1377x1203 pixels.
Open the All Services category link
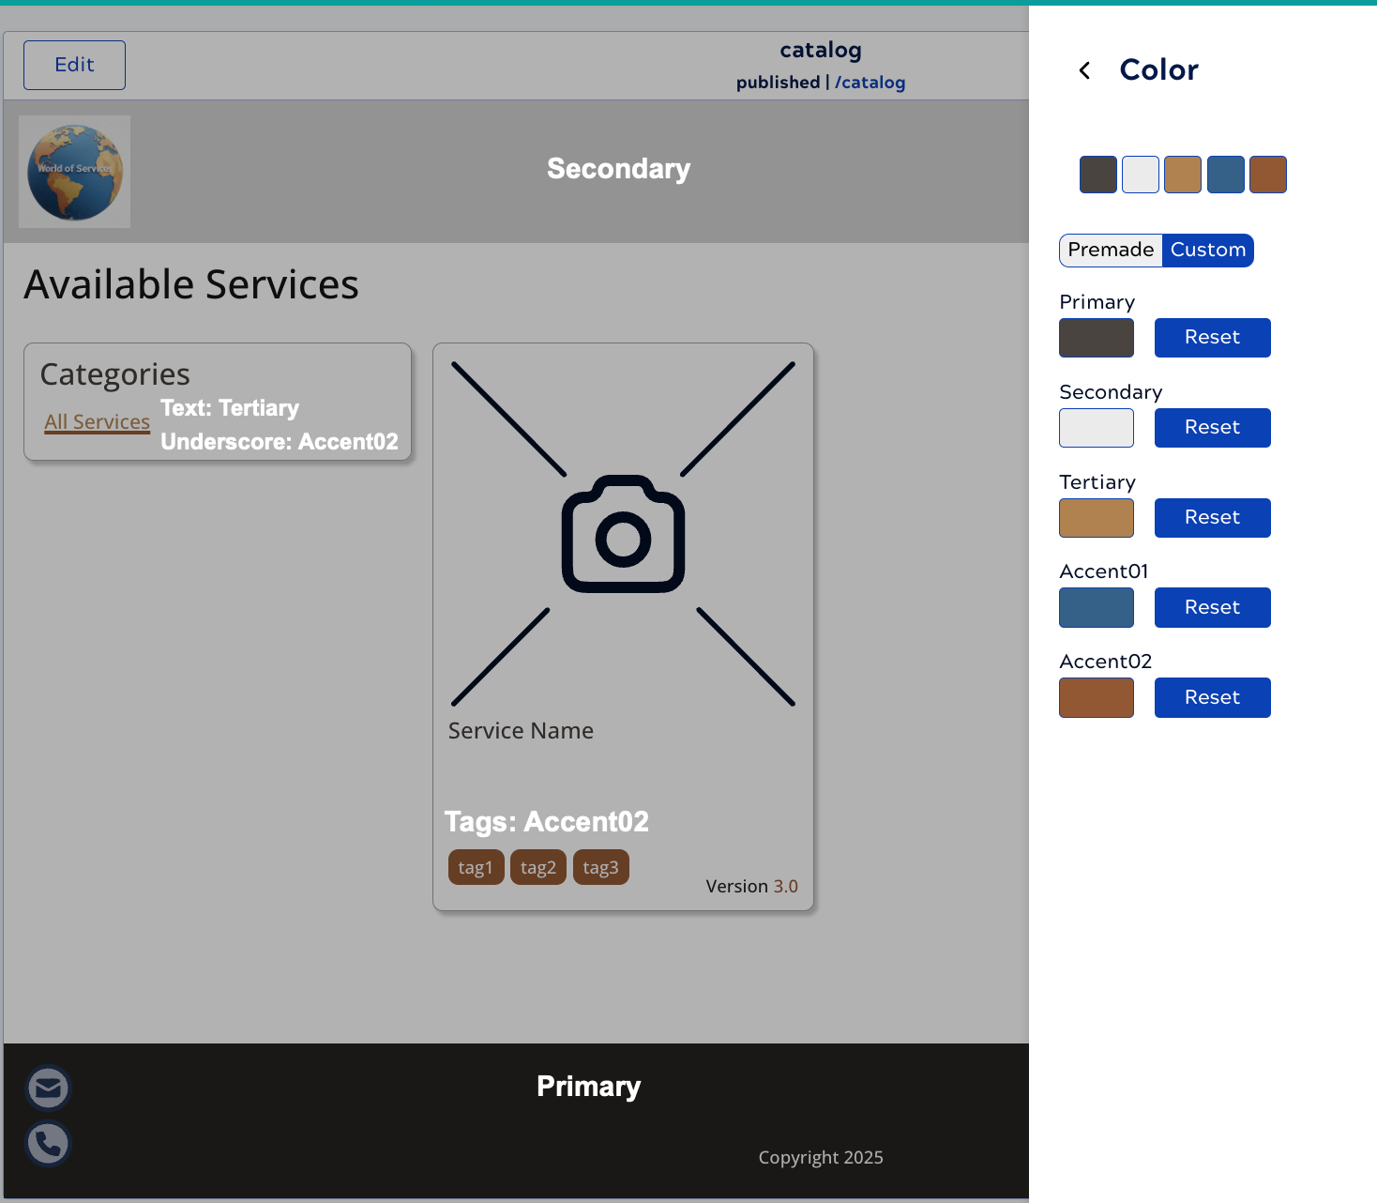coord(97,421)
